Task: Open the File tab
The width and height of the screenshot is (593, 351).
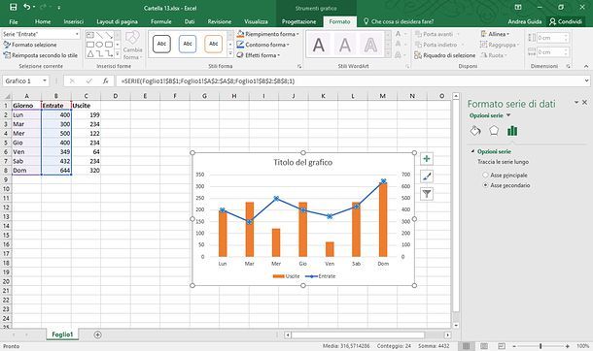Action: 14,21
